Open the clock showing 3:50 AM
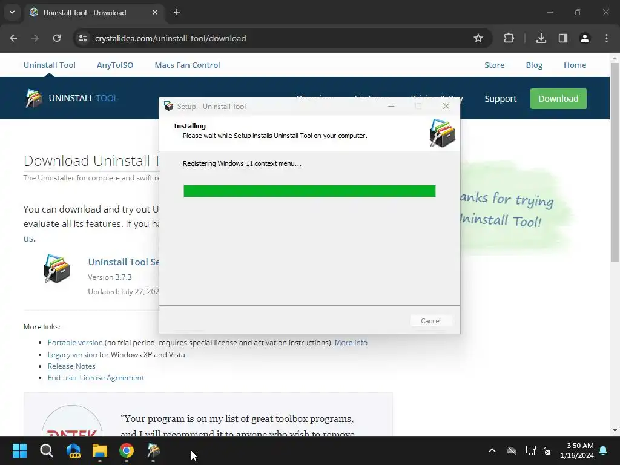Screen dimensions: 620x465 tap(577, 450)
